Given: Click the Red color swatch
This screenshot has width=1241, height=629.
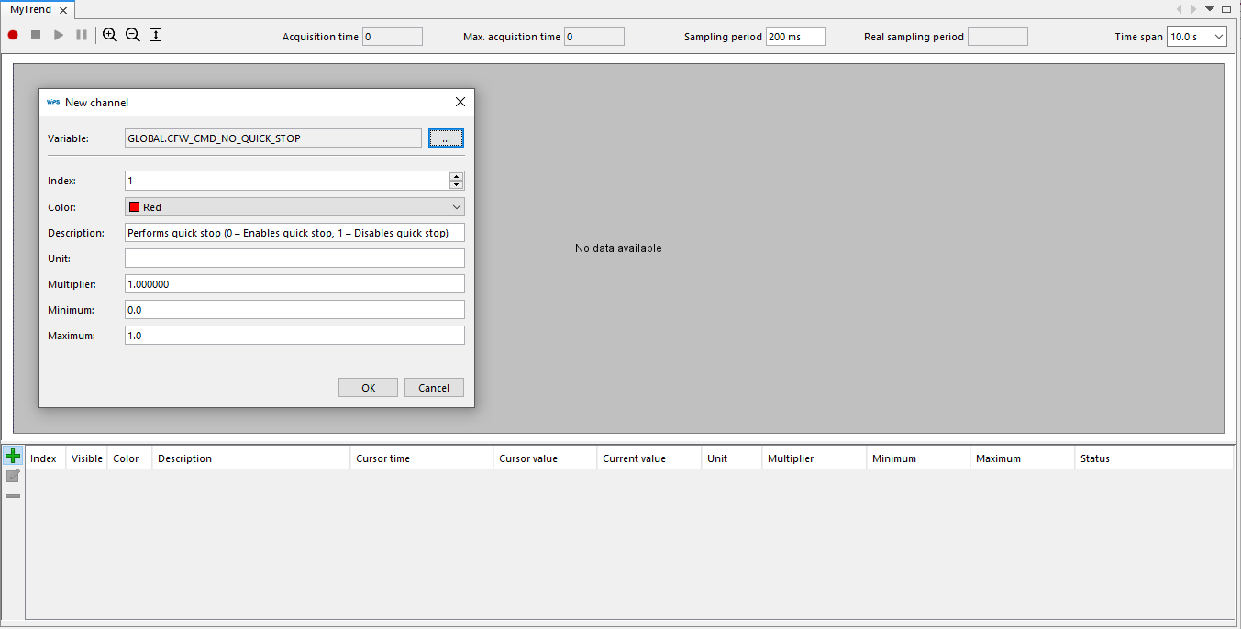Looking at the screenshot, I should pos(134,206).
